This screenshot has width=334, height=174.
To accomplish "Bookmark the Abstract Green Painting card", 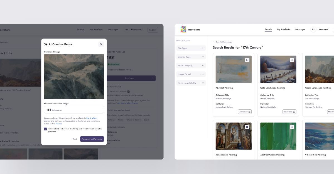I will pos(292,127).
